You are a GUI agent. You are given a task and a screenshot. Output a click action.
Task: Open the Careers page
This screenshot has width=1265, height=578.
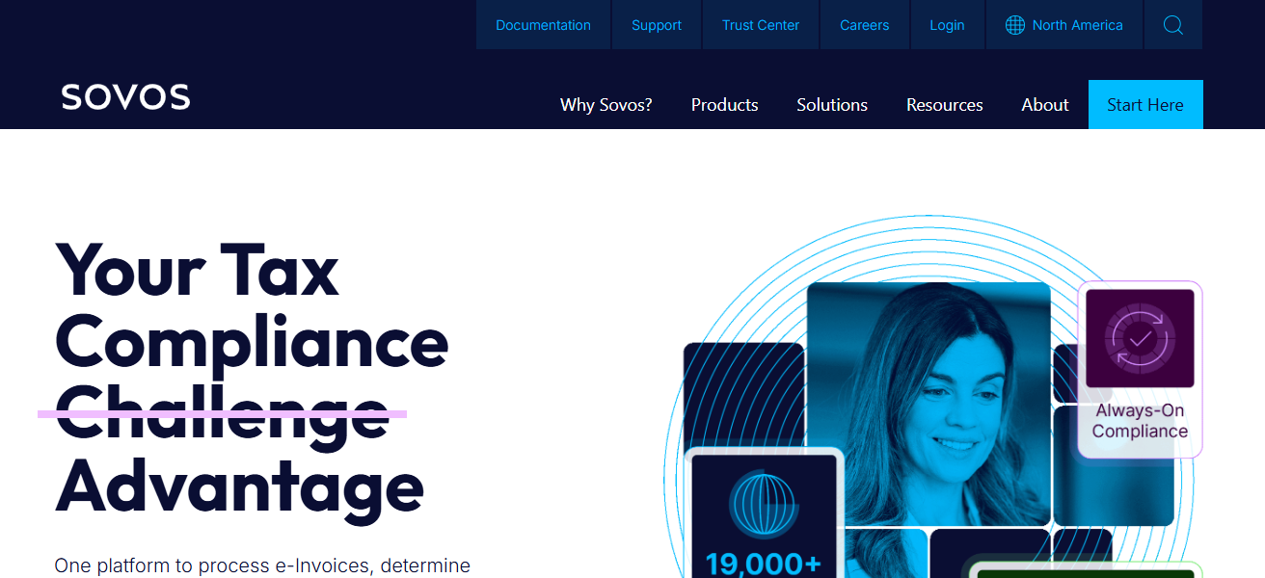click(x=864, y=24)
